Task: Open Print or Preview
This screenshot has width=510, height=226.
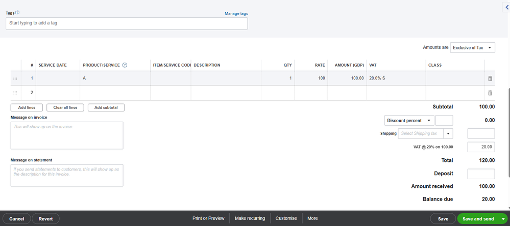Action: pyautogui.click(x=208, y=218)
